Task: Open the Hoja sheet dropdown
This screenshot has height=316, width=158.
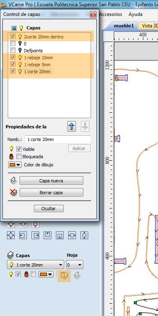Action: pos(75,265)
